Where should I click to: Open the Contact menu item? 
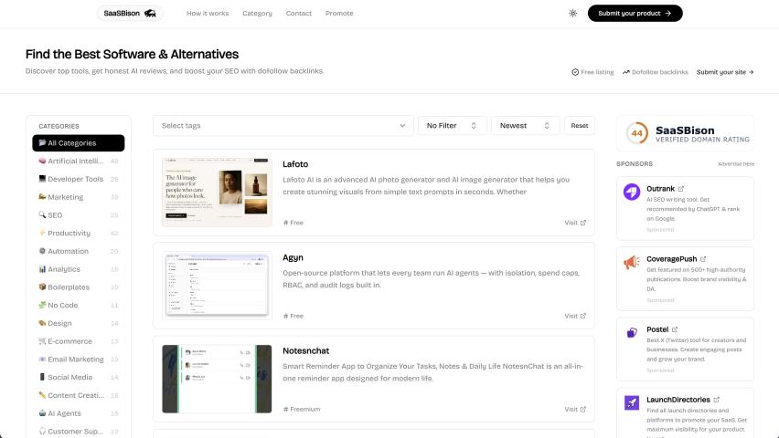point(299,14)
